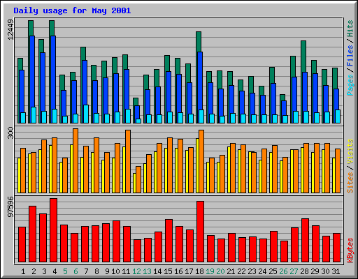Click day 16 on the x-axis

point(178,271)
